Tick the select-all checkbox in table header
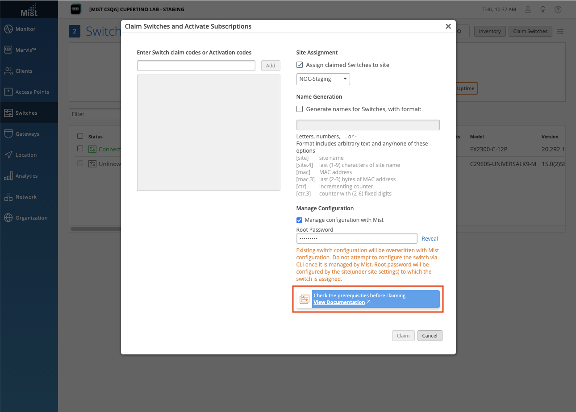 (80, 136)
